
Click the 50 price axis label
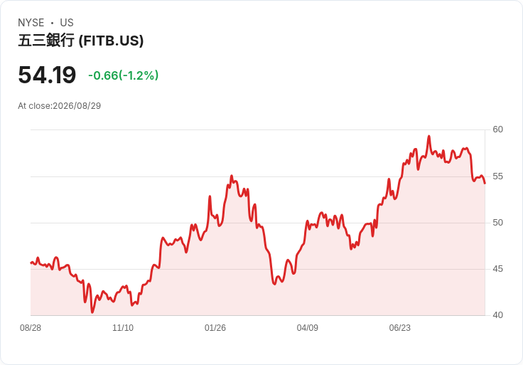pyautogui.click(x=497, y=223)
